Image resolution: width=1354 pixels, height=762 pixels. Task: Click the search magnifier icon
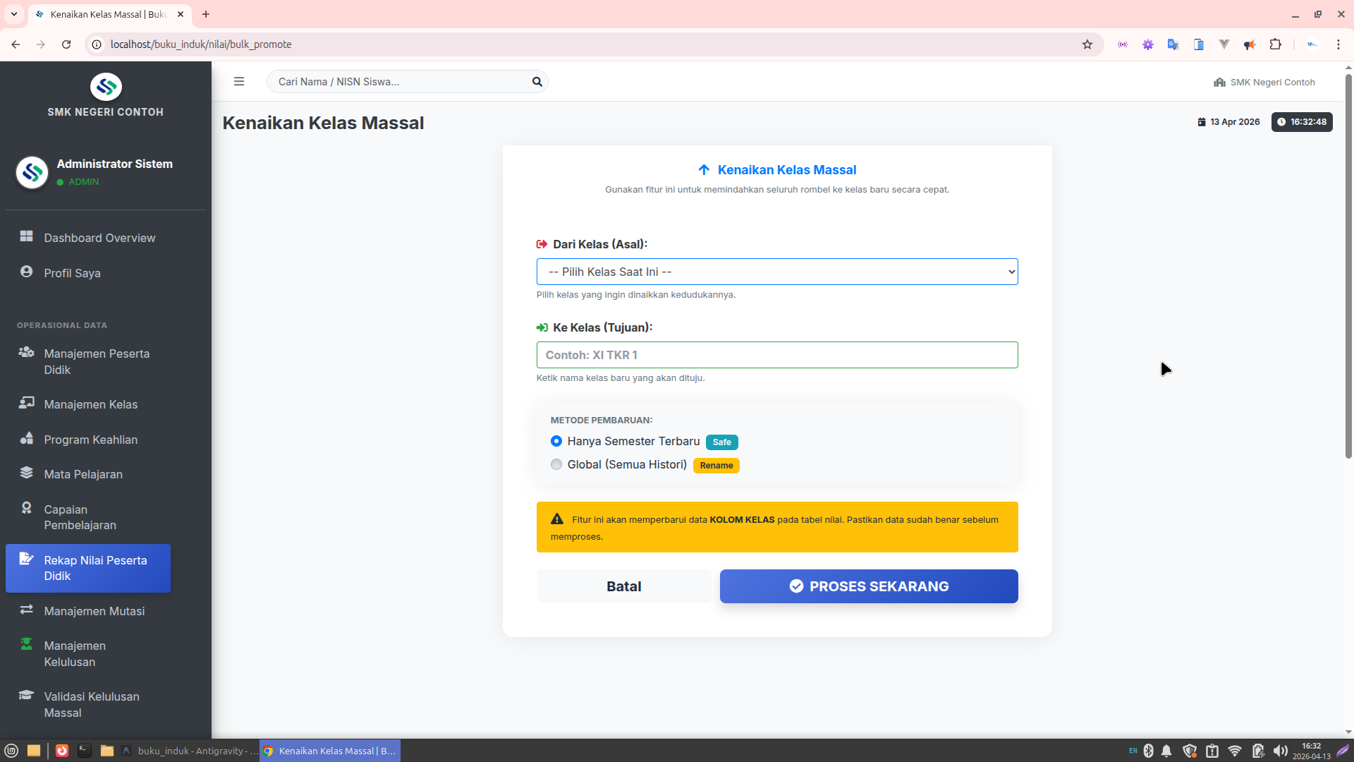537,82
